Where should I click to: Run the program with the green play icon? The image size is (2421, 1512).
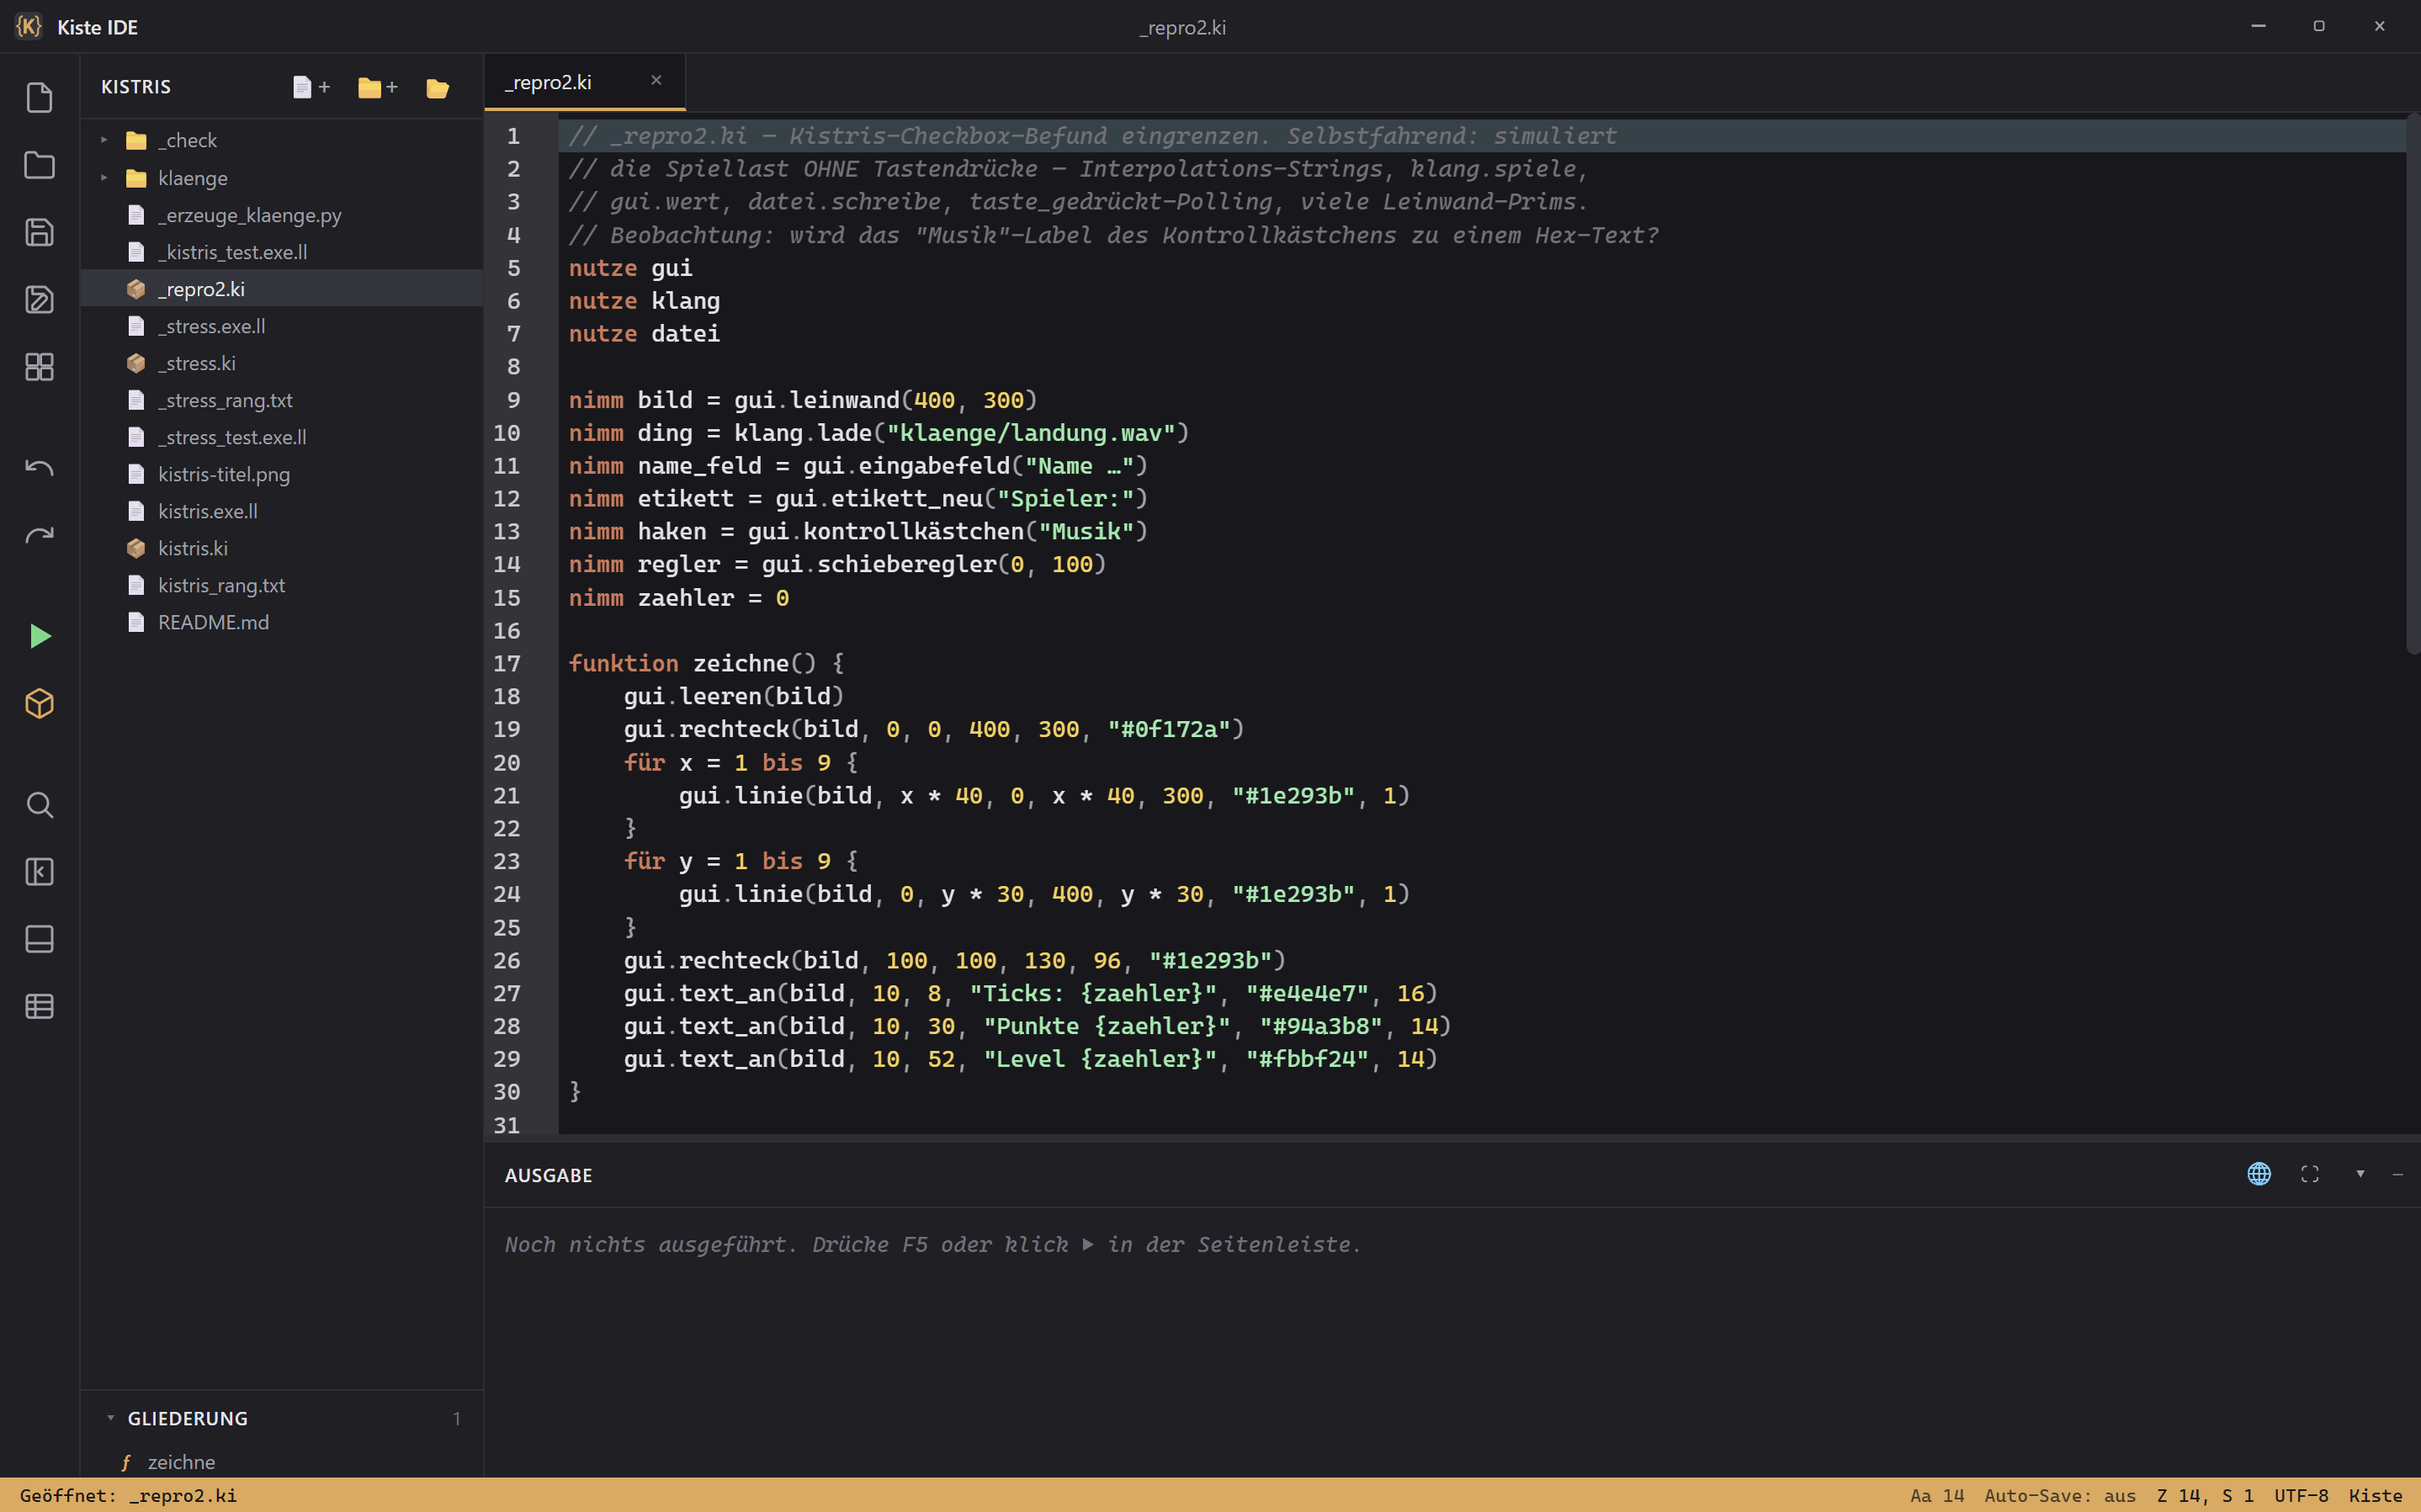coord(40,636)
